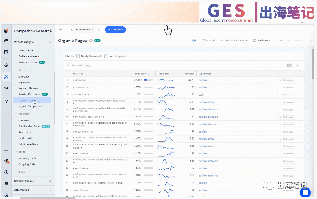Open Keyword Phrases in the sidebar
The image size is (317, 199).
[28, 88]
